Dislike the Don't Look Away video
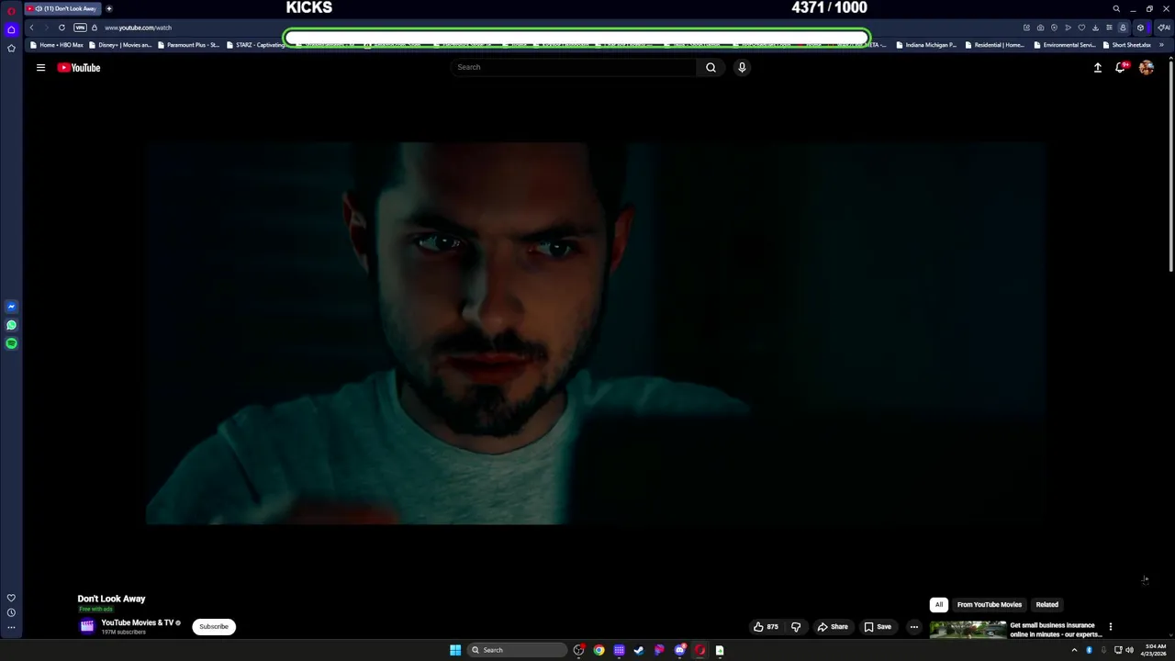This screenshot has height=661, width=1175. tap(796, 627)
